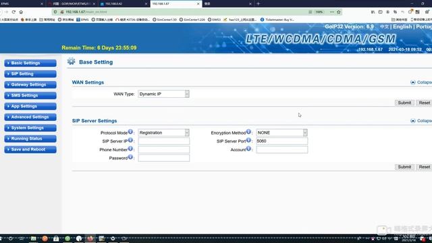This screenshot has width=432, height=243.
Task: Close the 192.168.1.67 browser tab
Action: click(x=198, y=4)
